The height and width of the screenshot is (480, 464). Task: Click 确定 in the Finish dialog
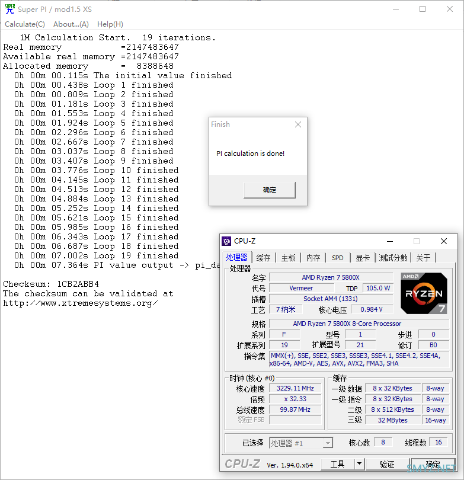click(270, 190)
